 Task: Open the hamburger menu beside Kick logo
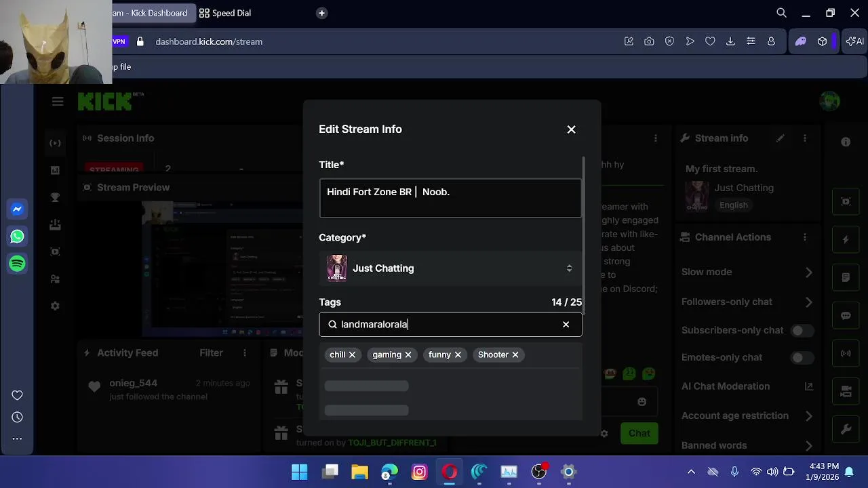[58, 101]
